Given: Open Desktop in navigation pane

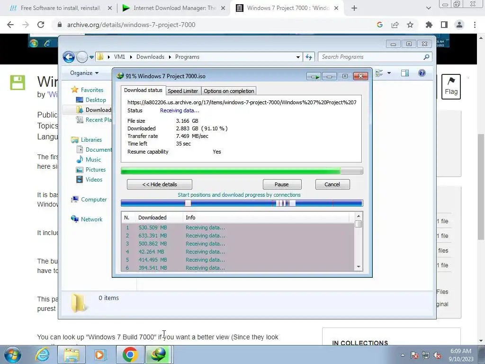Looking at the screenshot, I should tap(91, 100).
